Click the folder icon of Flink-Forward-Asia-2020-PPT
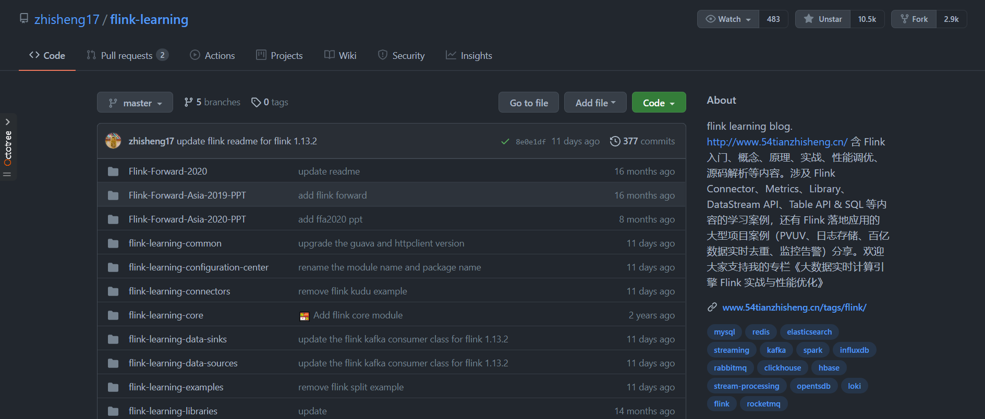This screenshot has width=985, height=419. (113, 219)
